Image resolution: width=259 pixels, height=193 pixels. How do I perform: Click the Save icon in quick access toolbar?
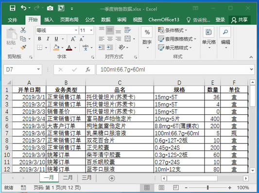point(12,8)
